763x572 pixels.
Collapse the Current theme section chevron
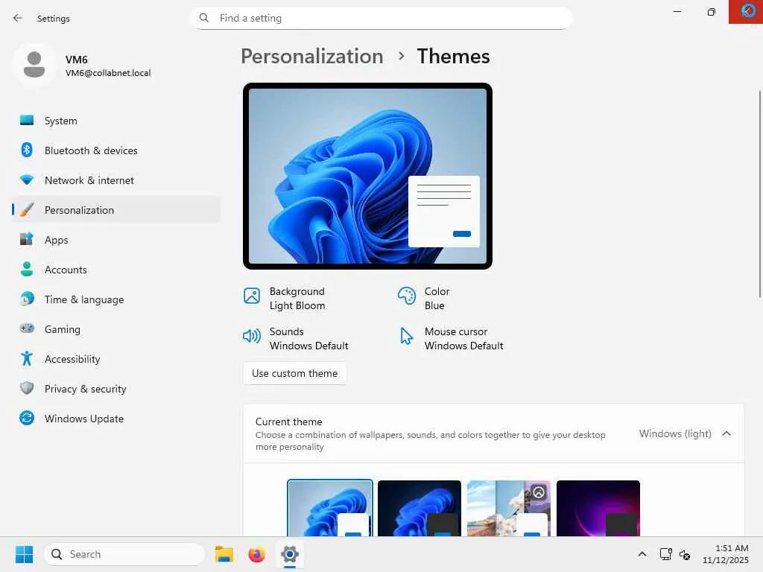(x=726, y=433)
